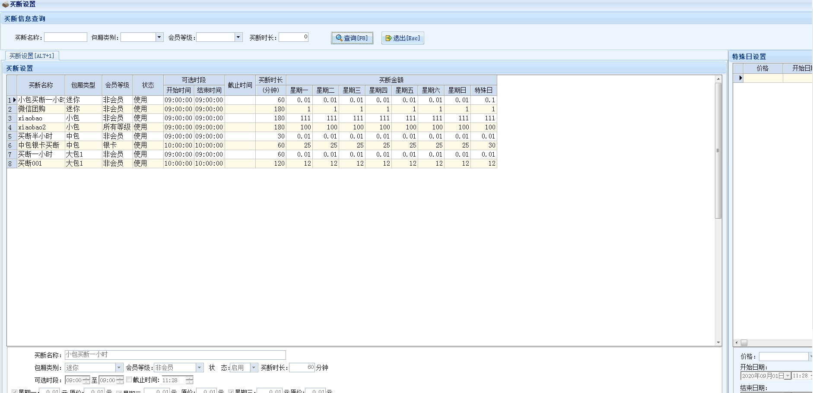Click the detail 买断时长 field showing 60
The image size is (813, 393).
coord(302,368)
